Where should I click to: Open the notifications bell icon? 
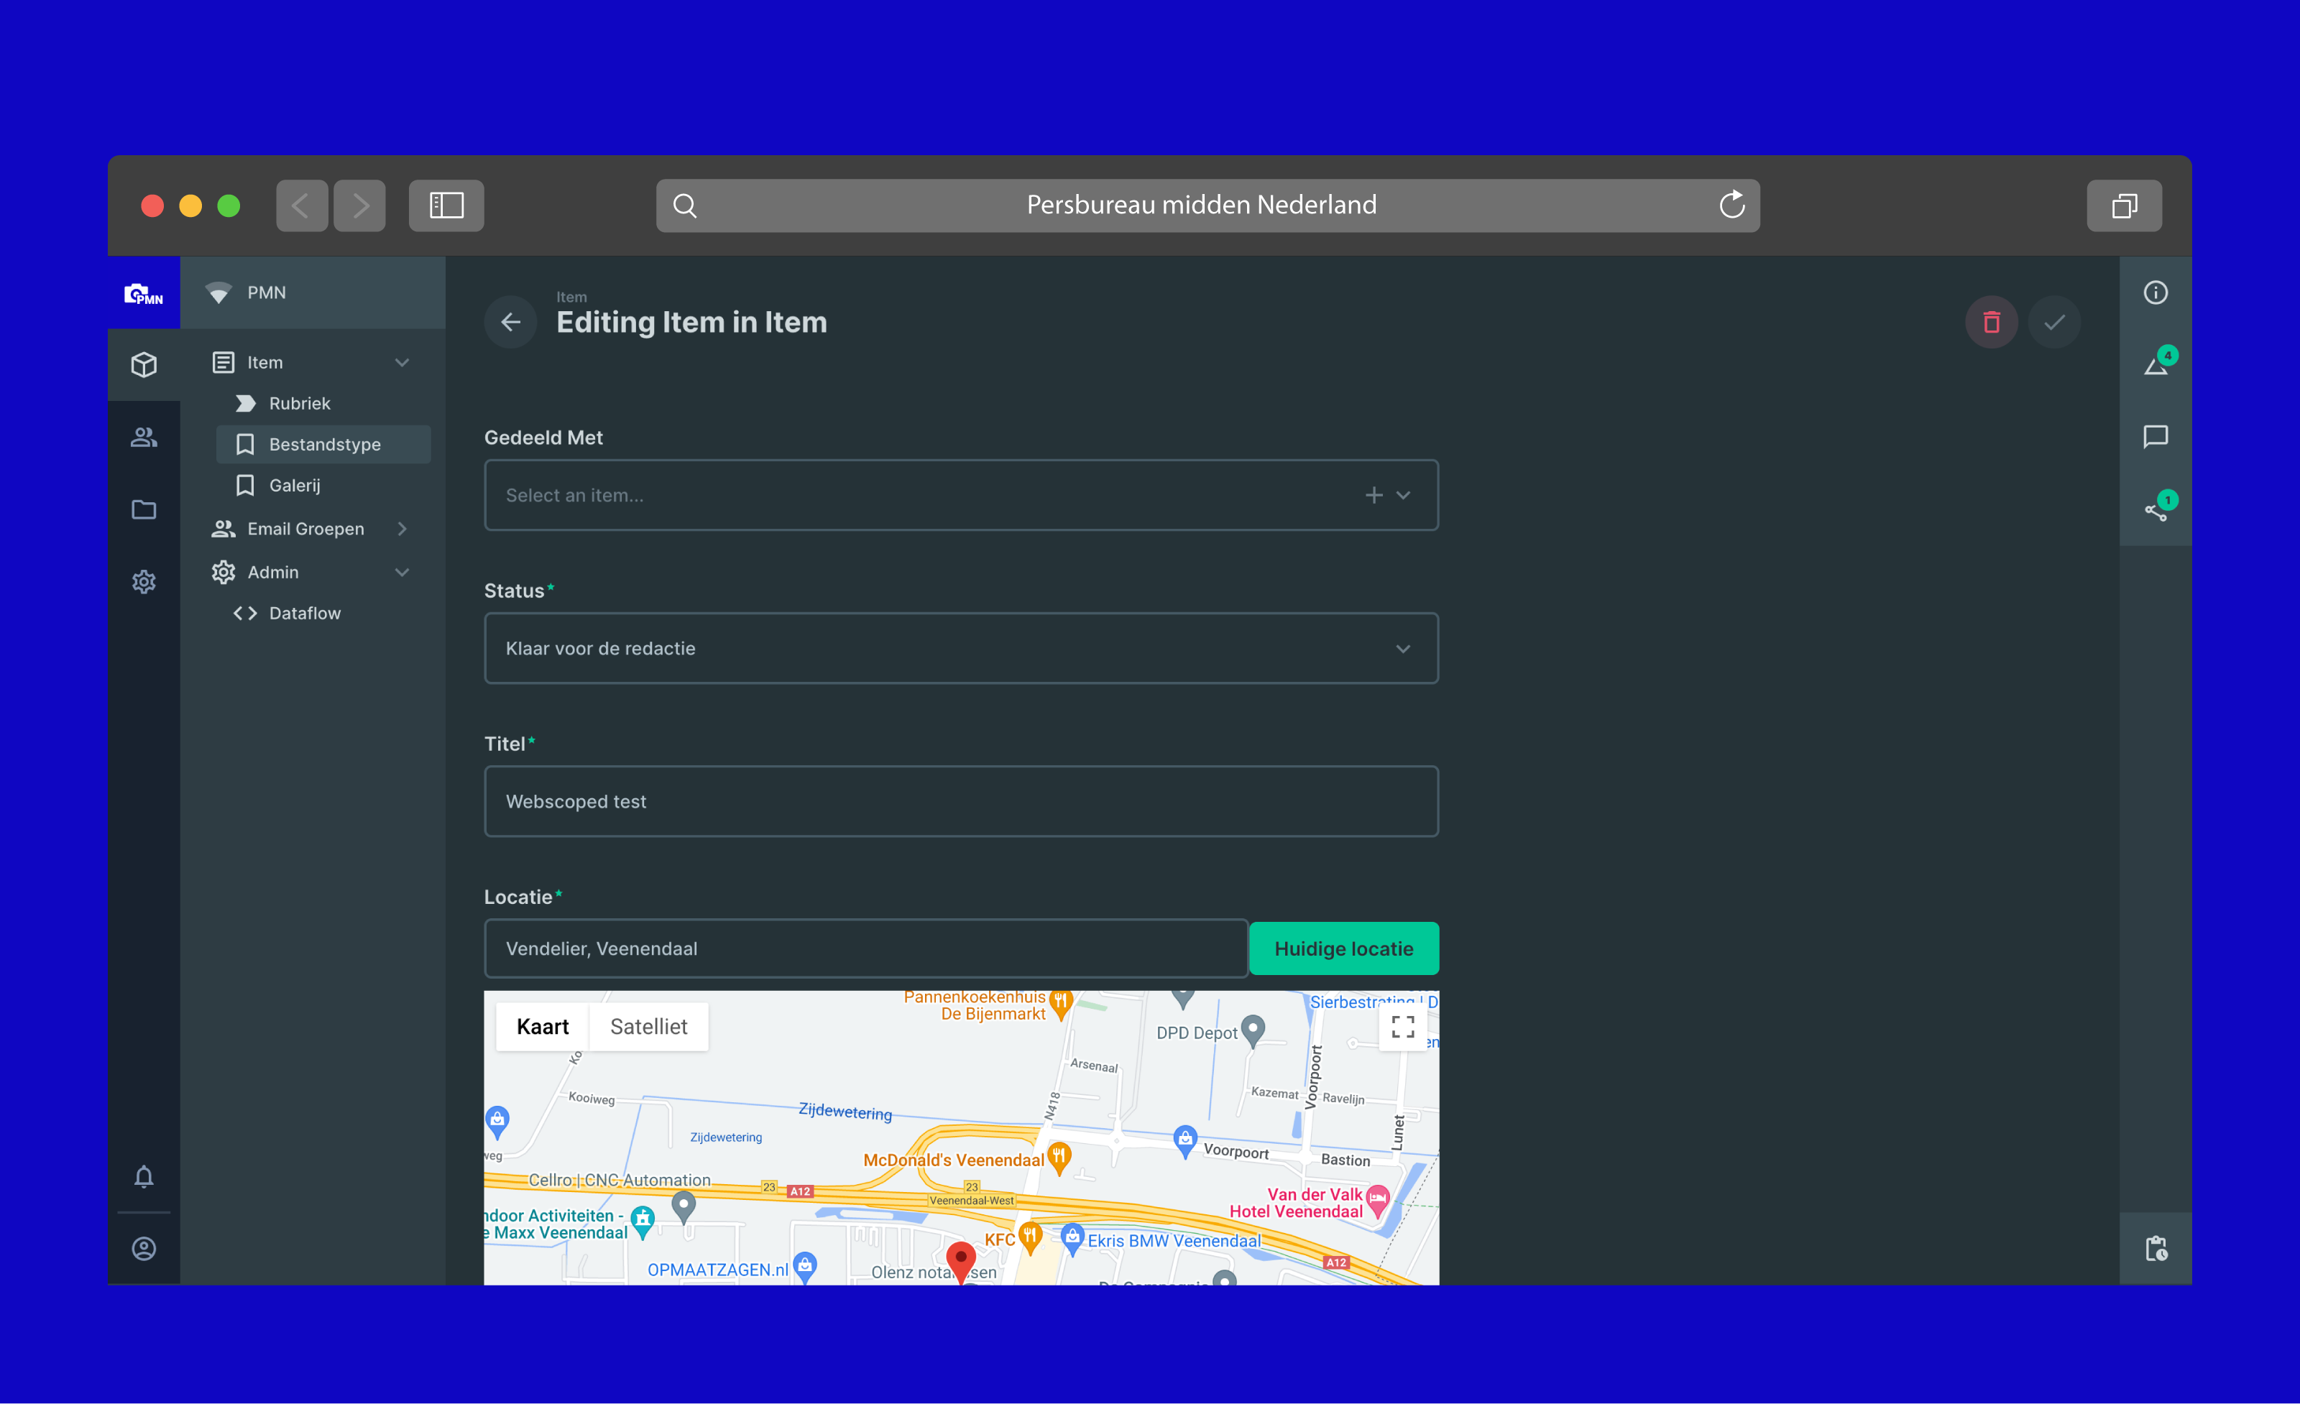144,1176
